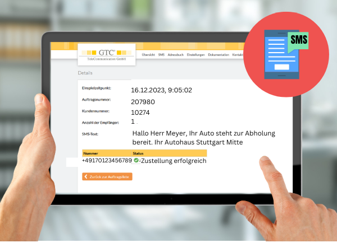Click customer number 10274
This screenshot has width=337, height=252.
[140, 113]
